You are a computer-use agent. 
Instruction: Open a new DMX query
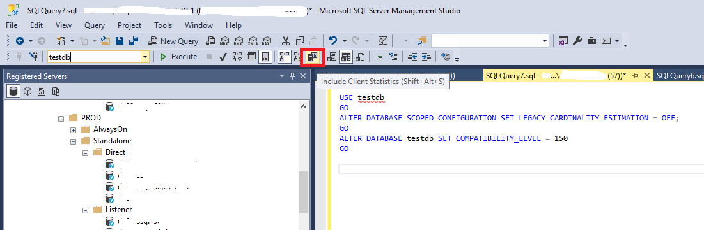[239, 41]
